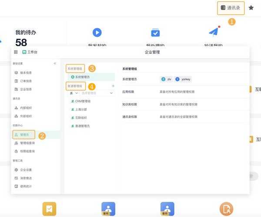Viewport: 261px width, 217px height.
Task: Select 版本信息 in sidebar
Action: 26,72
